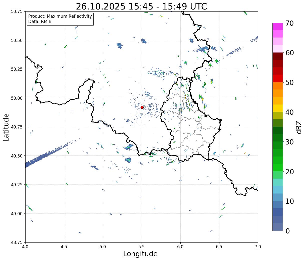The width and height of the screenshot is (305, 260).
Task: Click the colorbar tick label 40
Action: click(x=289, y=112)
